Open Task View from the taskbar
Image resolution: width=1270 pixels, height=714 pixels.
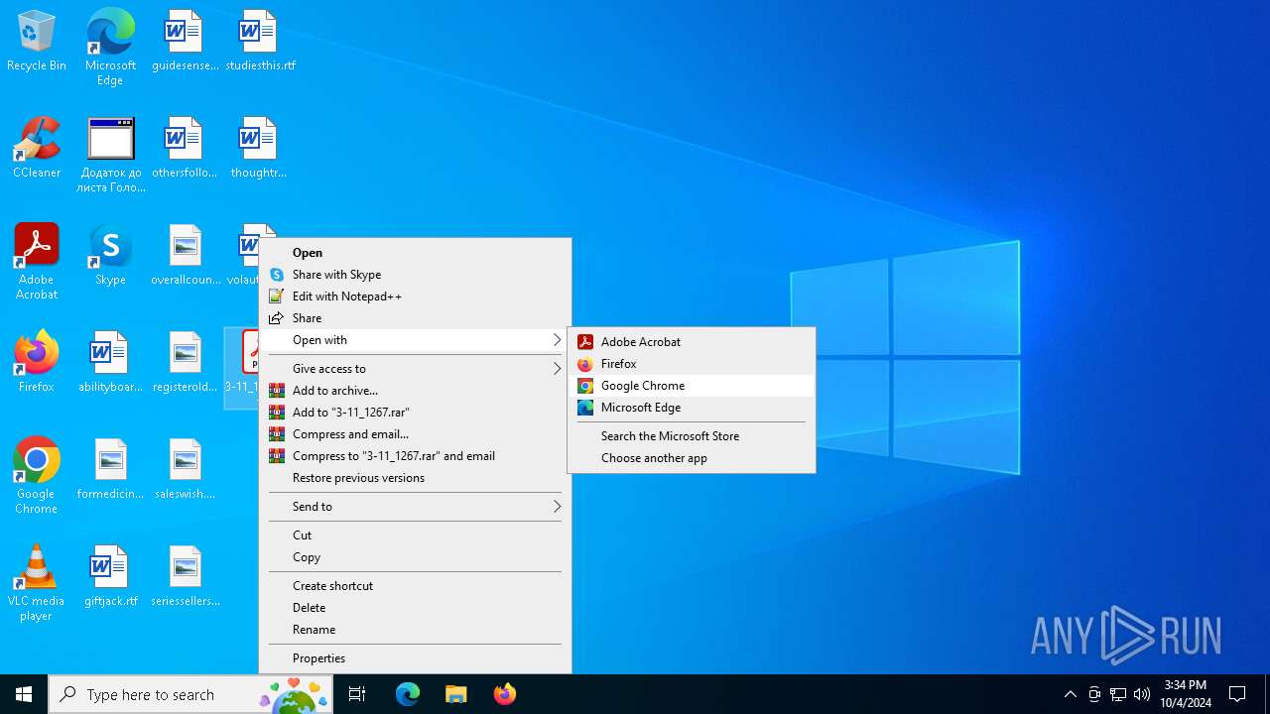click(357, 694)
